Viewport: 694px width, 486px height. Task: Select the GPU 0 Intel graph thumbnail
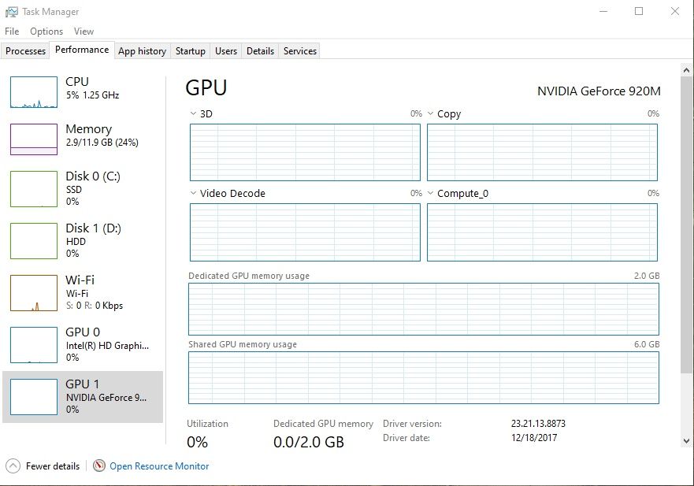click(x=34, y=345)
